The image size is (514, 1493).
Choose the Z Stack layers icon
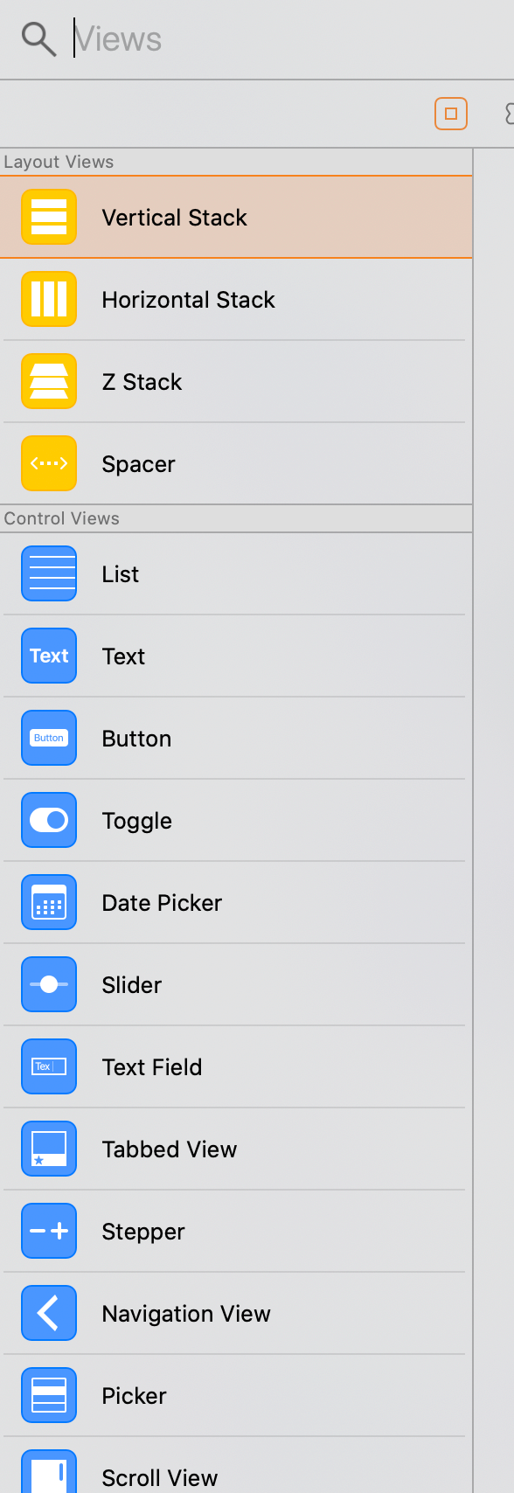coord(49,381)
